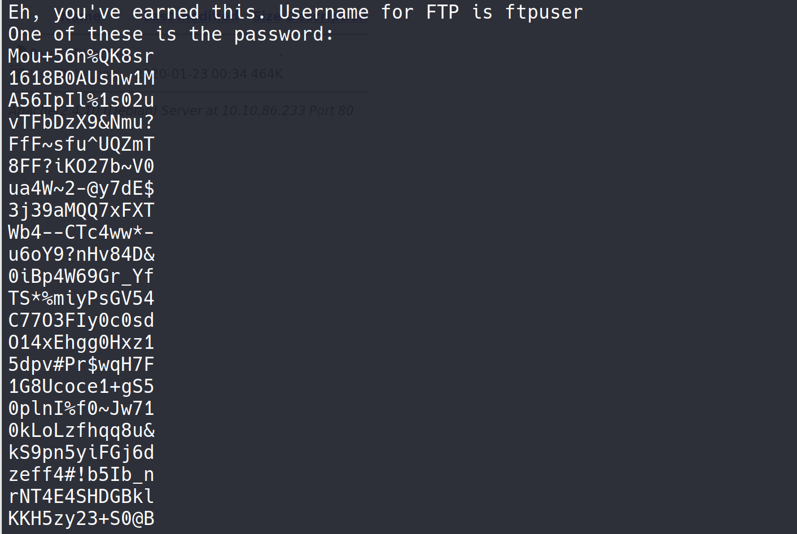Screen dimensions: 797x534
Task: Click the password entry 5dpv#Pr$wqH7F
Action: 81,365
